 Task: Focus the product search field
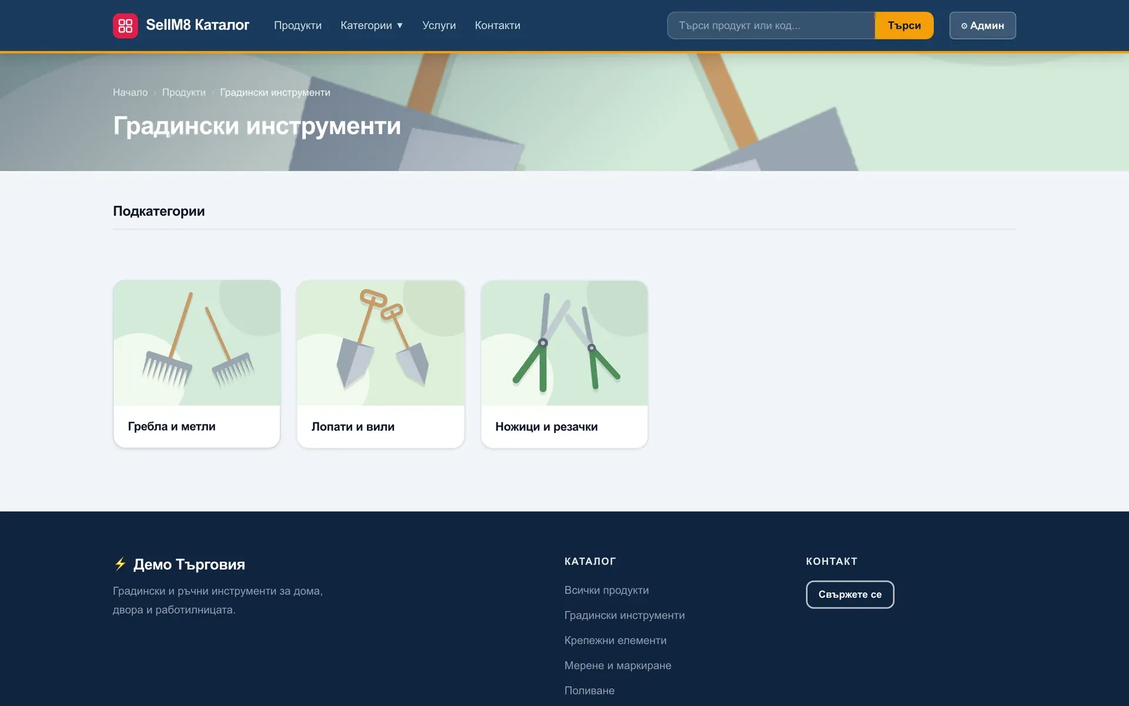tap(771, 25)
